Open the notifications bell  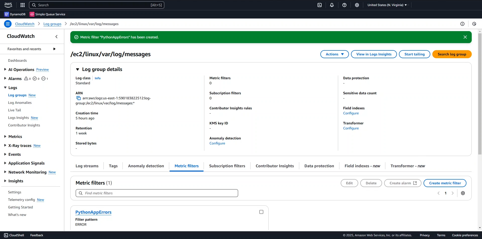click(332, 5)
